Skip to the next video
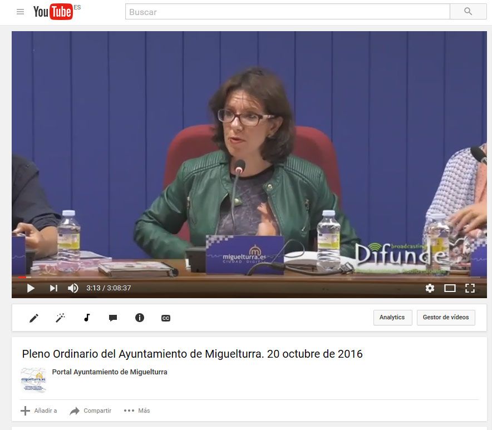The width and height of the screenshot is (492, 430). pos(53,288)
